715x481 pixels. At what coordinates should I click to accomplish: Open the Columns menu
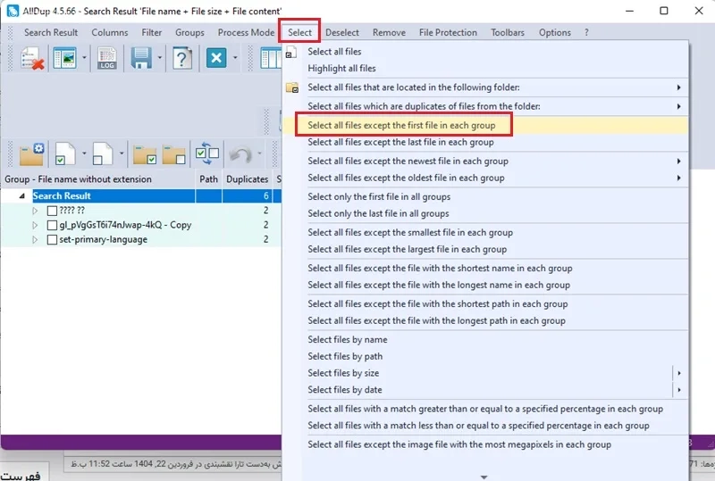tap(109, 32)
